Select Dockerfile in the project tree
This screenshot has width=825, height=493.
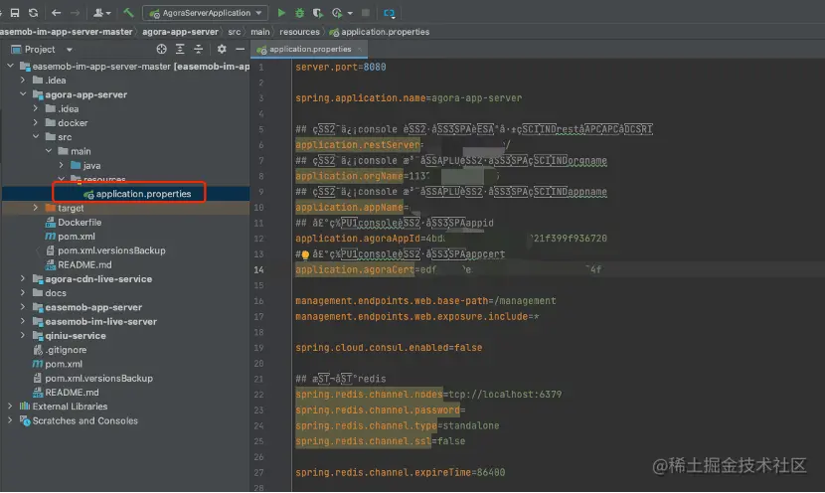point(74,222)
